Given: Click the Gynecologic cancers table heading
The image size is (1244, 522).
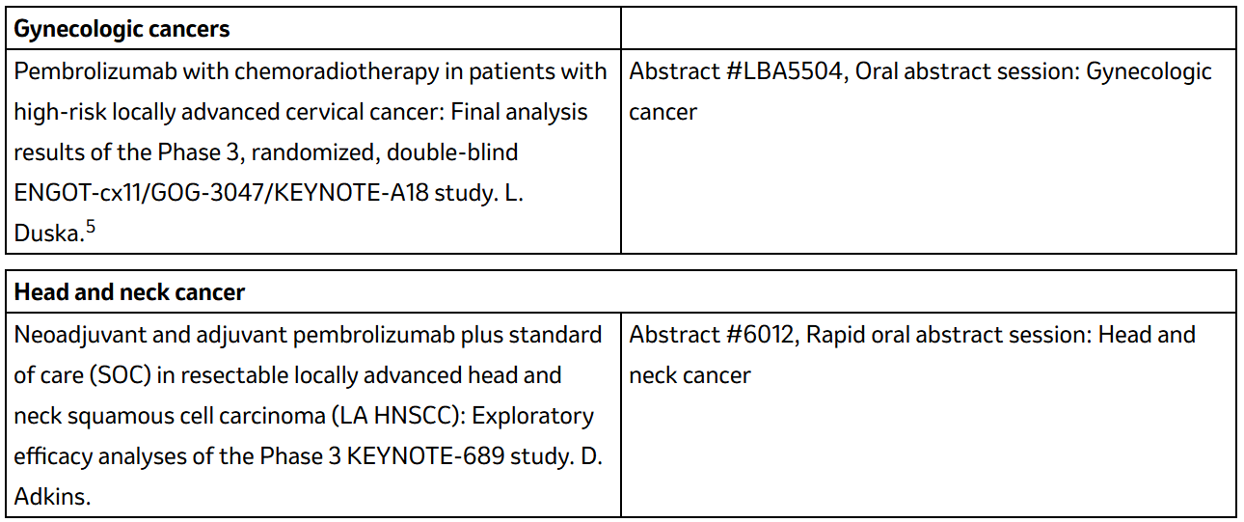Looking at the screenshot, I should pyautogui.click(x=122, y=29).
